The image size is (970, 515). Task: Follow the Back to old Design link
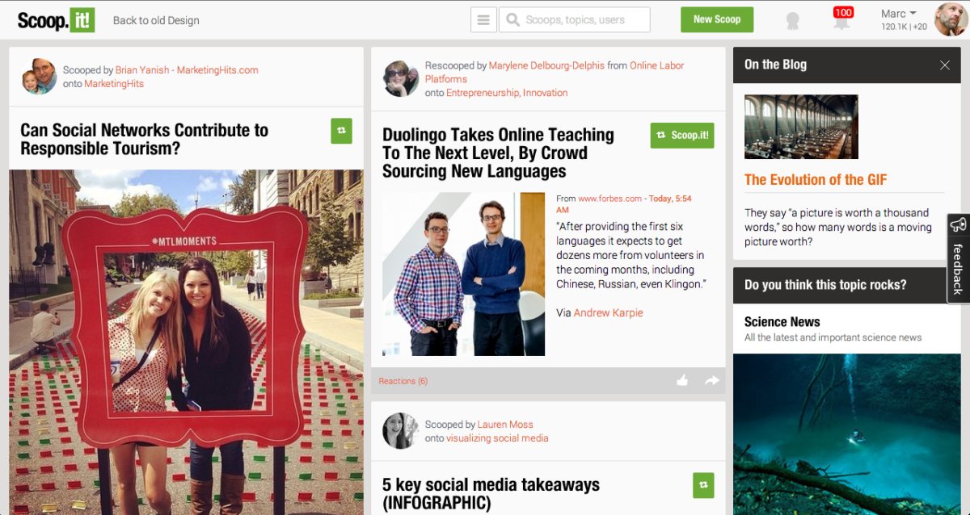click(156, 21)
